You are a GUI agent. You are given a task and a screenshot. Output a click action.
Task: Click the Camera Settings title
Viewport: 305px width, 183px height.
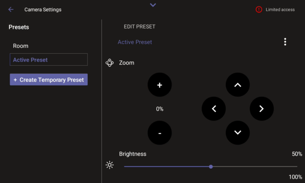43,10
